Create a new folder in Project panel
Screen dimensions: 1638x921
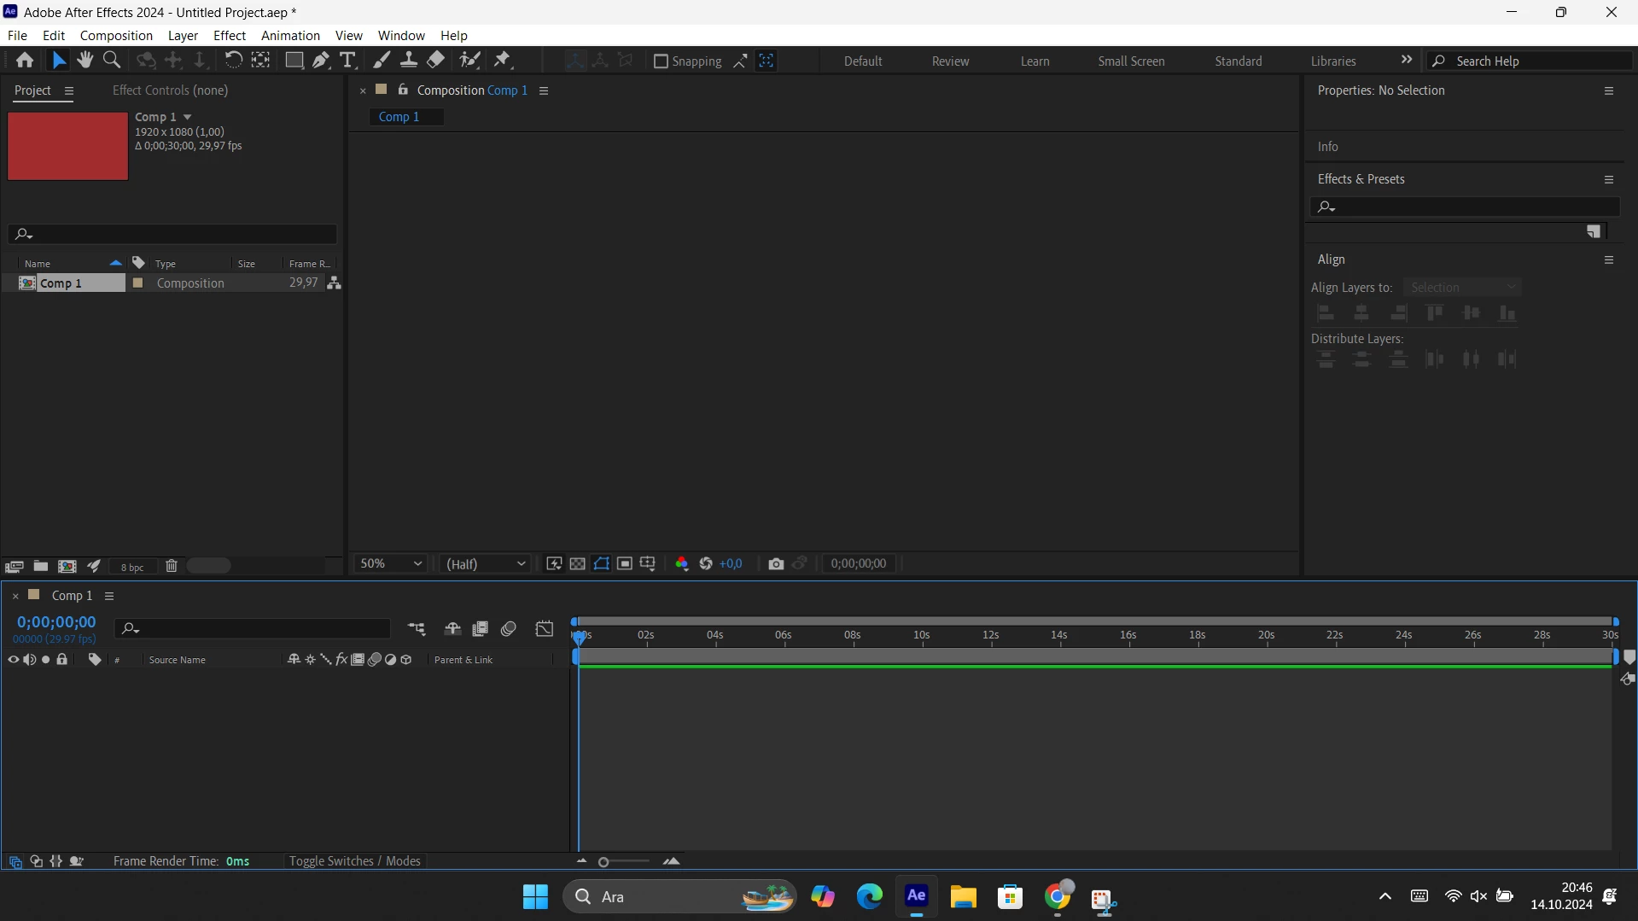(x=40, y=566)
